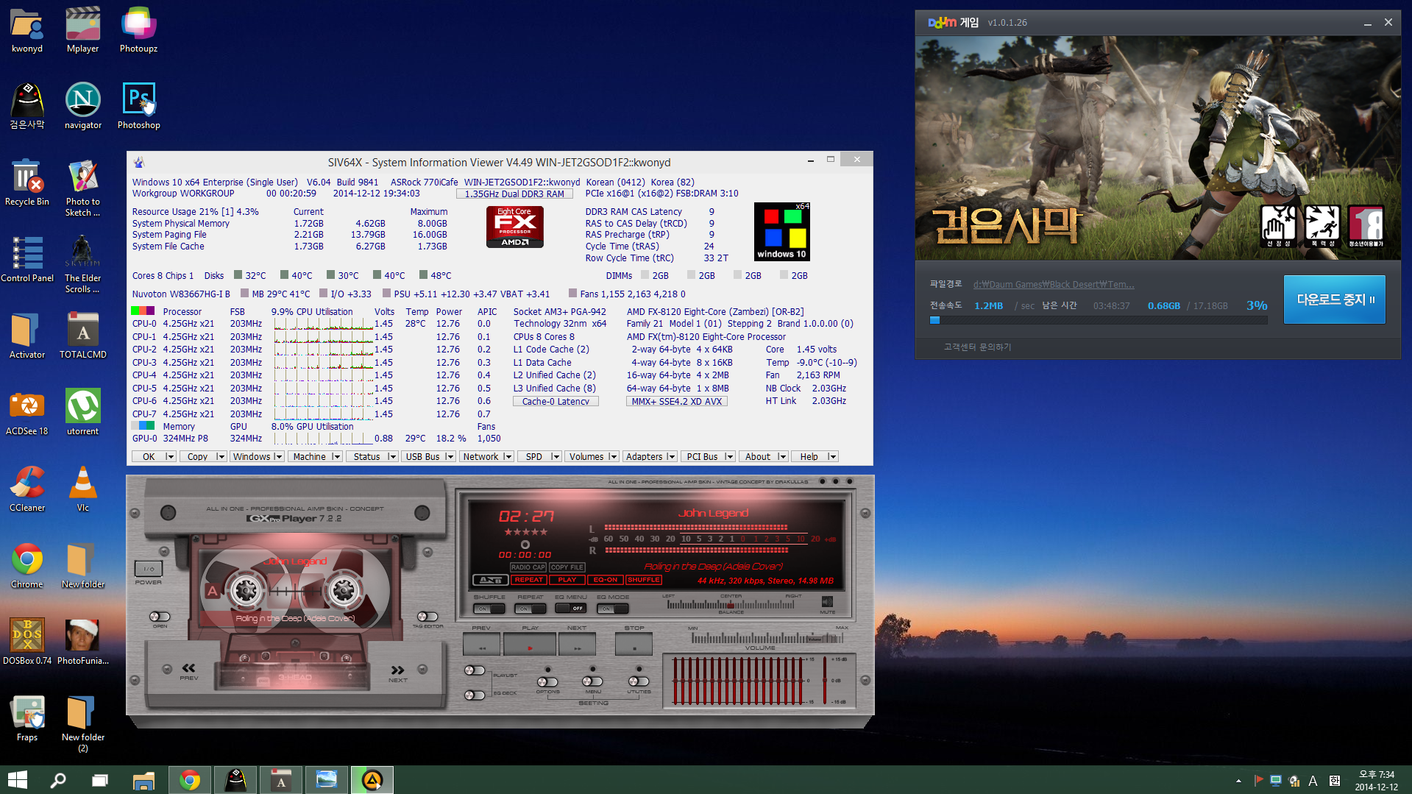Flip the MENU toggle under Setting in AIMP
1412x794 pixels.
[x=593, y=681]
